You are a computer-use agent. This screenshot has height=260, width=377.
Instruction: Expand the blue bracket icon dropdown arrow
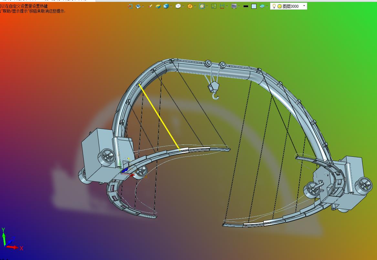point(227,6)
